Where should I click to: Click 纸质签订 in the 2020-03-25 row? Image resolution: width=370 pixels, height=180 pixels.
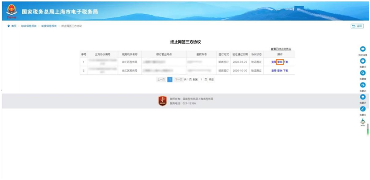coord(224,62)
